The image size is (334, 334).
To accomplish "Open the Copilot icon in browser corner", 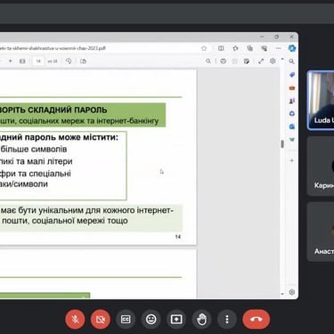I will 292,48.
